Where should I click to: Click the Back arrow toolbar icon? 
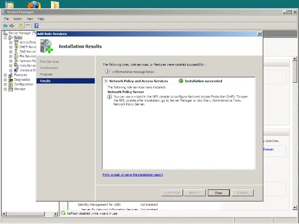tap(5, 26)
